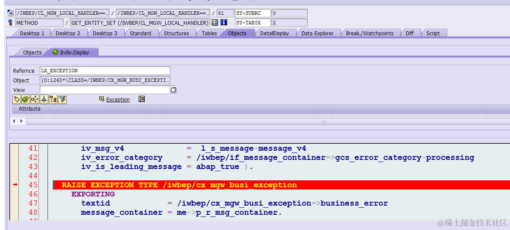Click the program document icon beside /IWBEP/CL_MGW_LOCAL_HANDLER
This screenshot has height=230, width=510.
pos(10,14)
